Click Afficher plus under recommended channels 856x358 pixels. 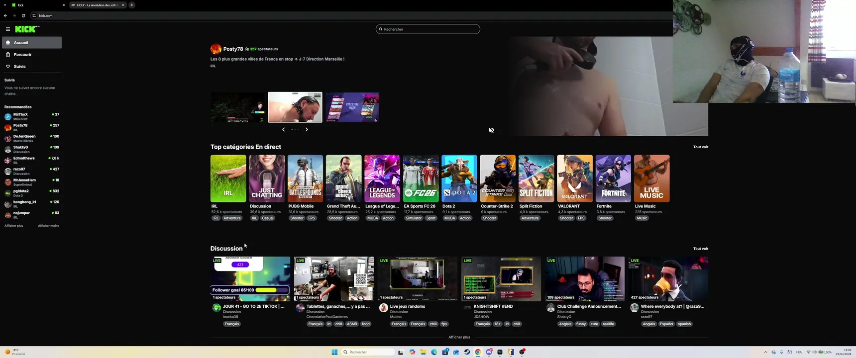tap(13, 226)
